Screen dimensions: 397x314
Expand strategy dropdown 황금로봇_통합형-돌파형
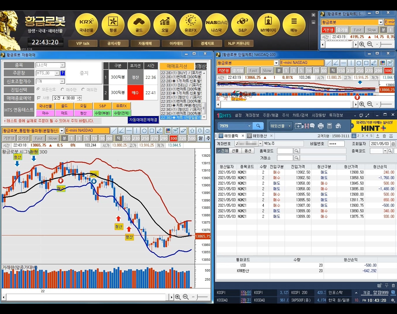click(62, 131)
